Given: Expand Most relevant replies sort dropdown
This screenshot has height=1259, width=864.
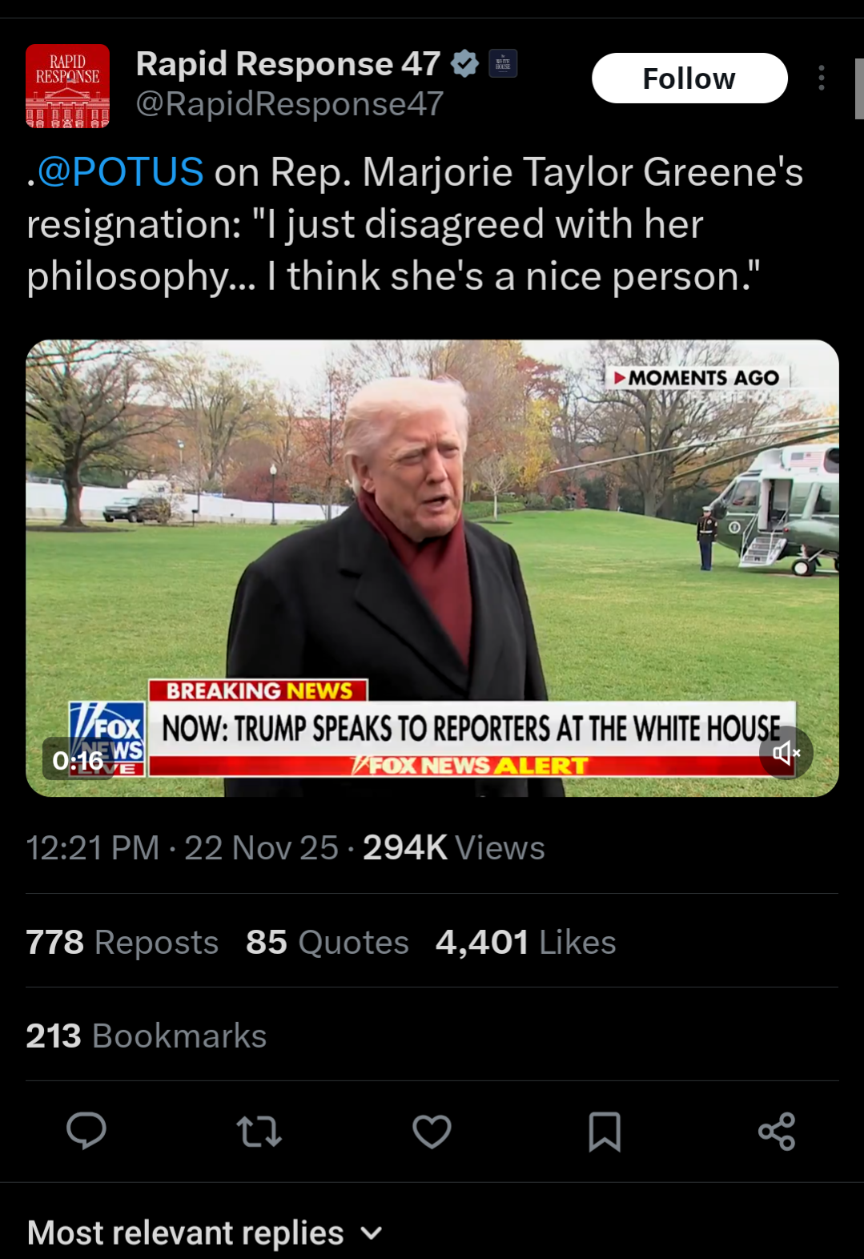Looking at the screenshot, I should 205,1233.
